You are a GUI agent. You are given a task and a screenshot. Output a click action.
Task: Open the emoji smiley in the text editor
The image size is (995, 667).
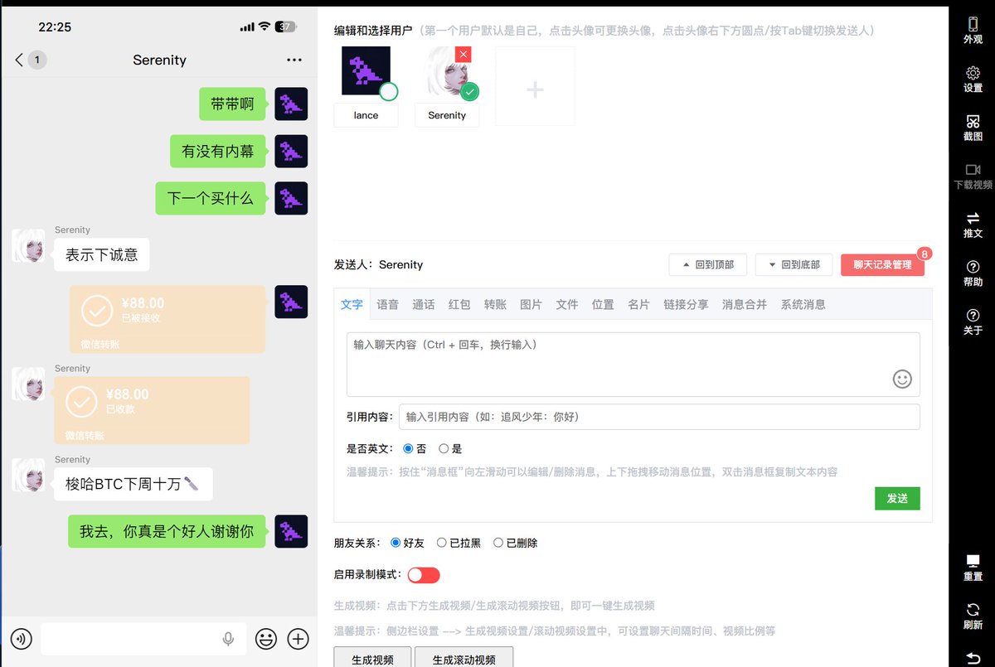[x=902, y=379]
